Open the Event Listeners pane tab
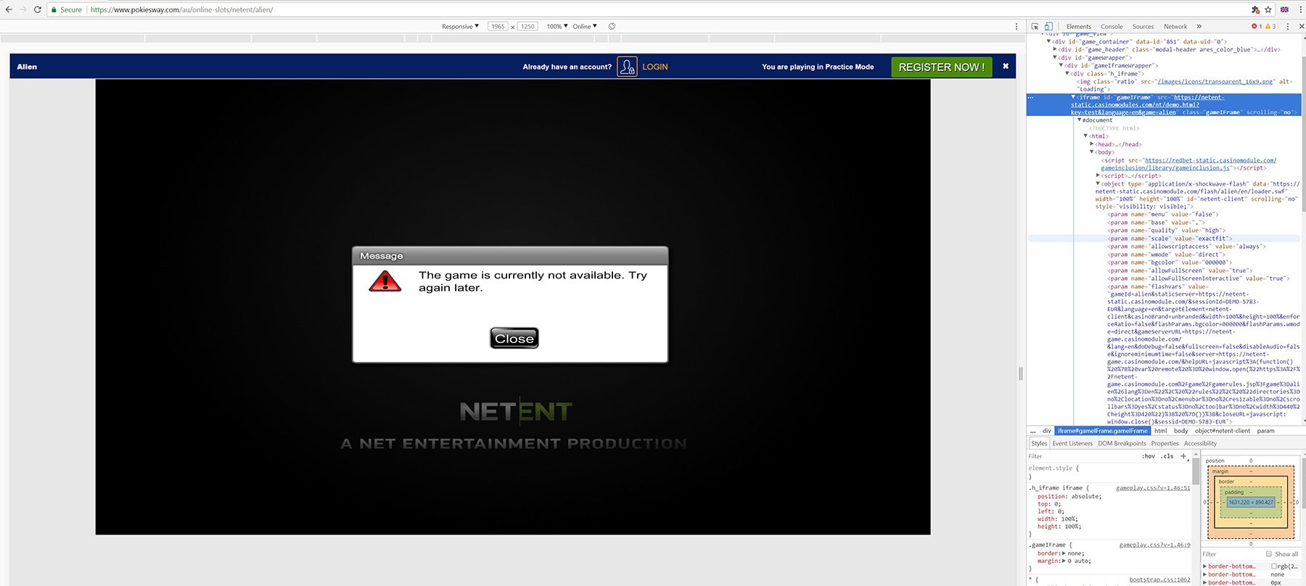 coord(1072,443)
